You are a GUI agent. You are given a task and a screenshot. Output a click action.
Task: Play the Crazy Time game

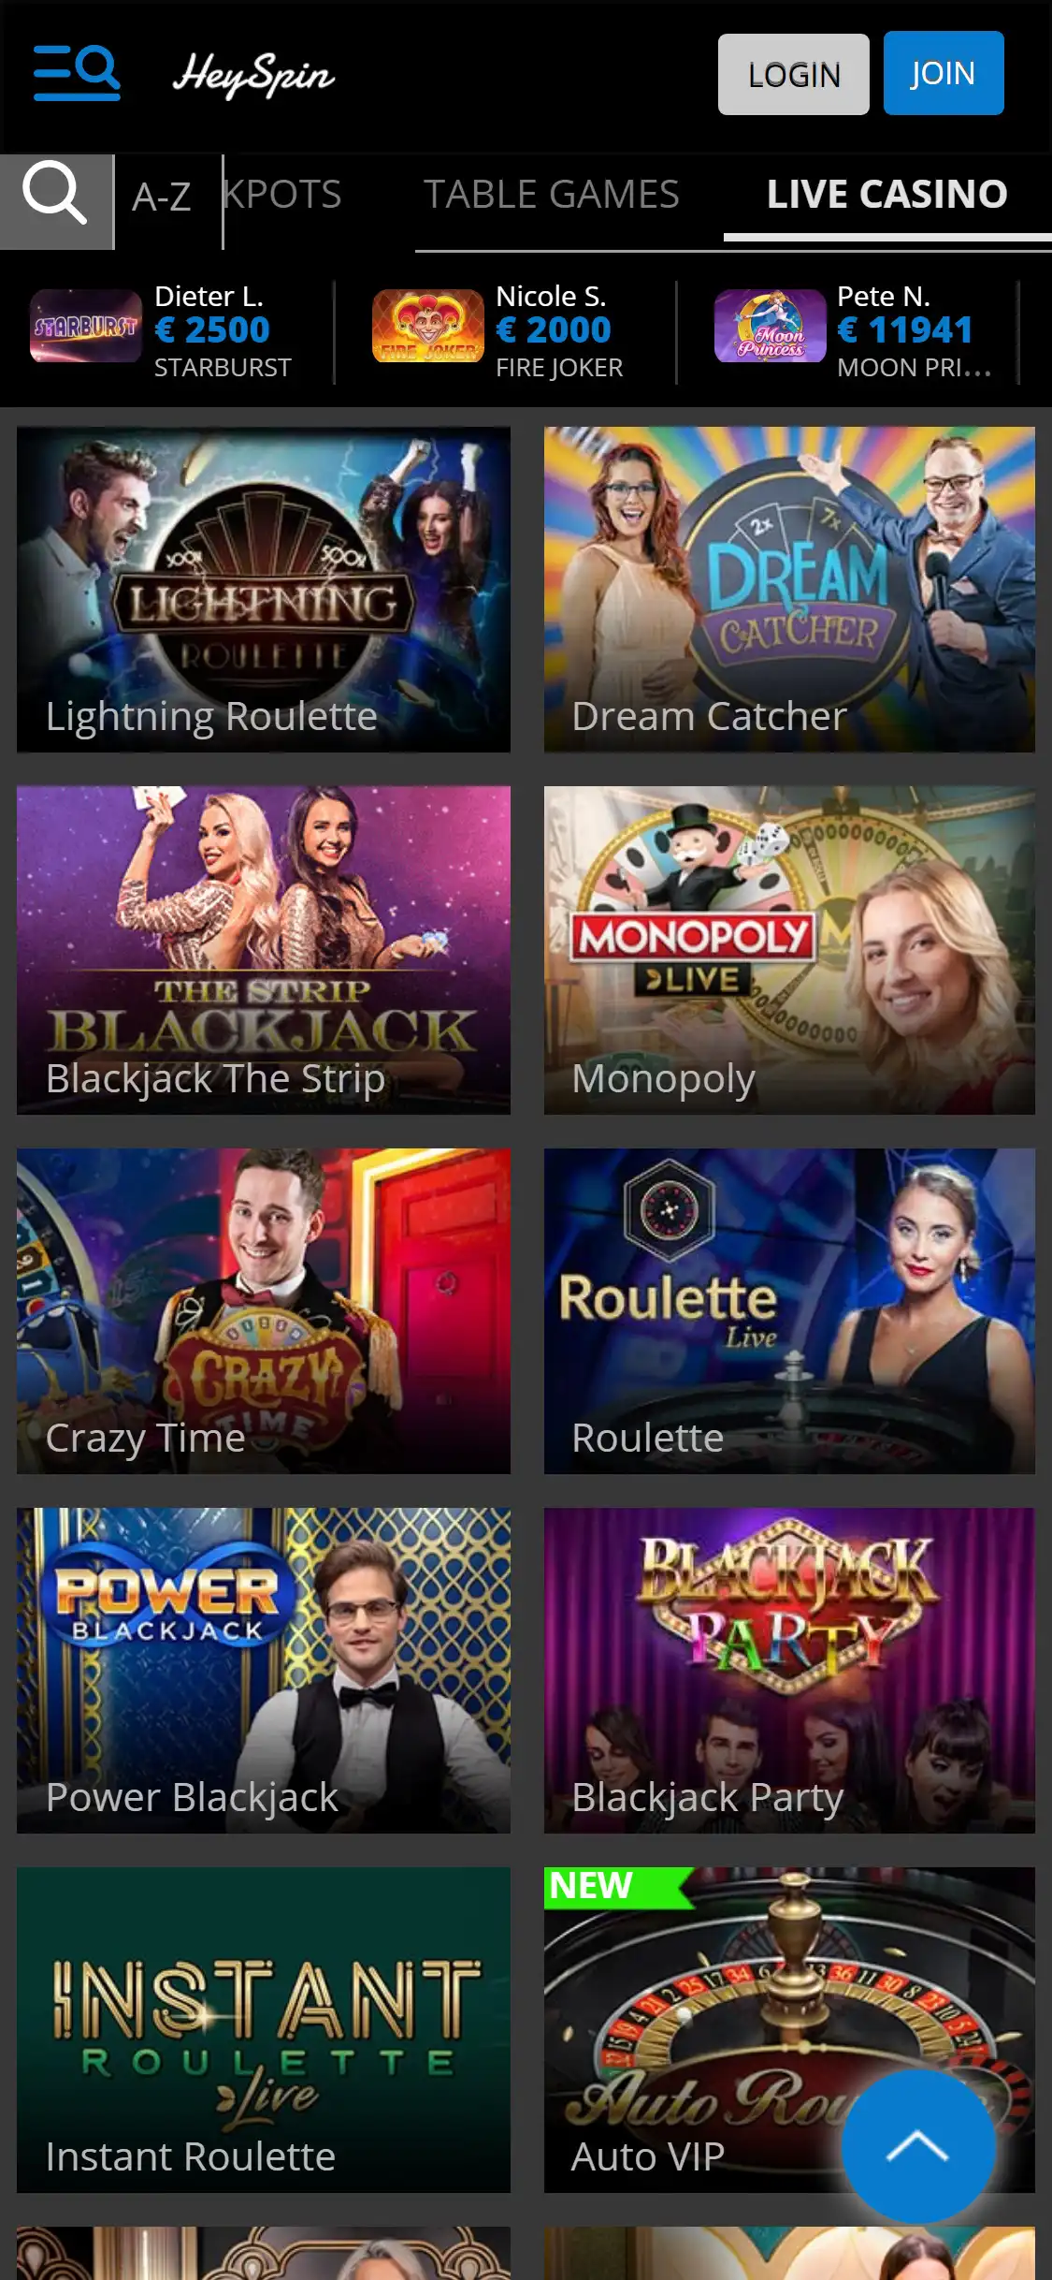click(x=264, y=1311)
